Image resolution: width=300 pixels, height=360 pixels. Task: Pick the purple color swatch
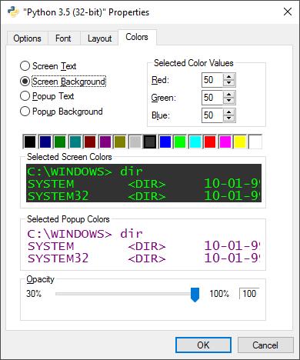(105, 142)
